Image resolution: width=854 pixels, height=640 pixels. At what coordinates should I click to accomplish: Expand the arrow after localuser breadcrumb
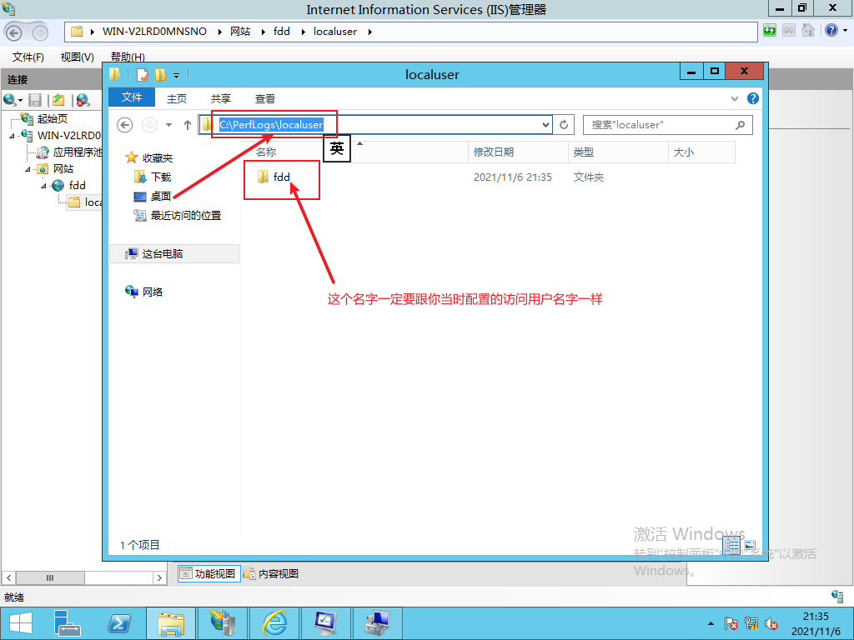(369, 32)
